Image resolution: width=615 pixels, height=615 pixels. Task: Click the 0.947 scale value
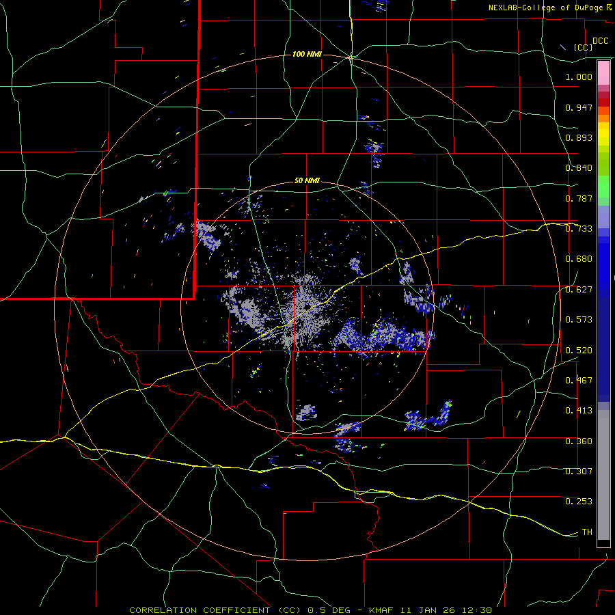pos(579,107)
